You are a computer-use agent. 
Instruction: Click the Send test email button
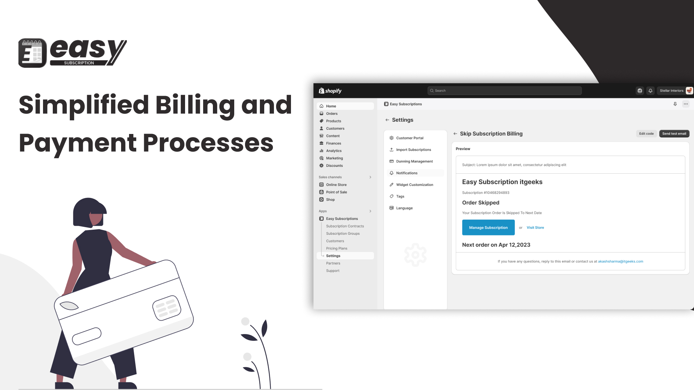point(673,133)
